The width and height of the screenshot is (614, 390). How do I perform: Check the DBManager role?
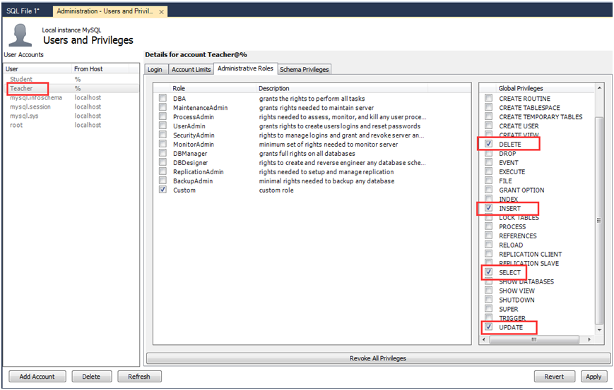click(163, 153)
